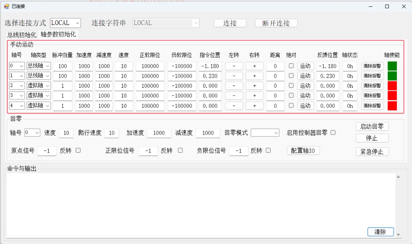This screenshot has width=412, height=244.
Task: Check 启用控制器回零 option
Action: pyautogui.click(x=333, y=133)
